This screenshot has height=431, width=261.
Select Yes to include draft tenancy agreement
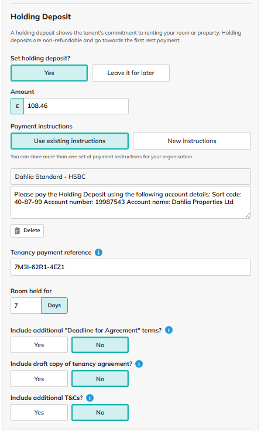click(x=39, y=379)
